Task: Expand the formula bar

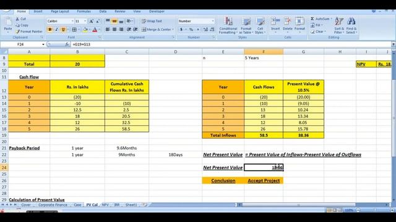Action: coord(394,44)
